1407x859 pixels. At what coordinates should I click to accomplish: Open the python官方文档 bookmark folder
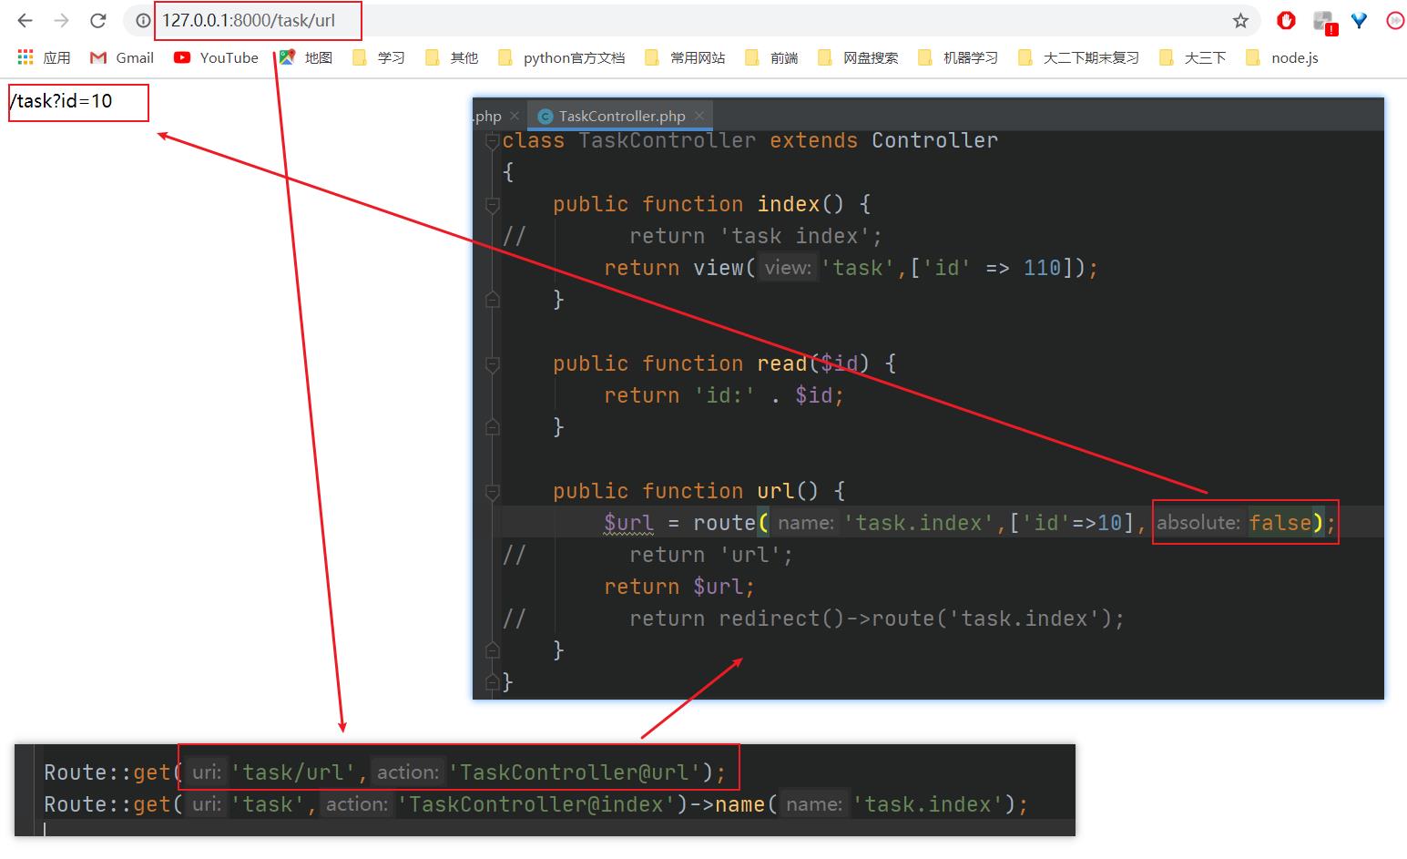561,57
